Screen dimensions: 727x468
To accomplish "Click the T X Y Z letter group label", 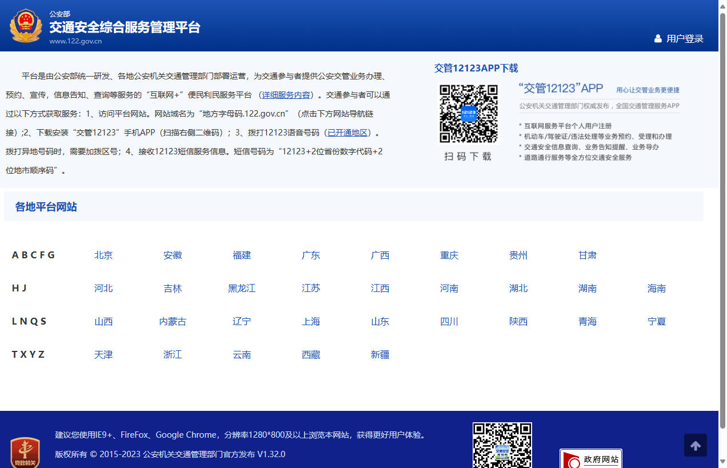I will click(x=29, y=354).
